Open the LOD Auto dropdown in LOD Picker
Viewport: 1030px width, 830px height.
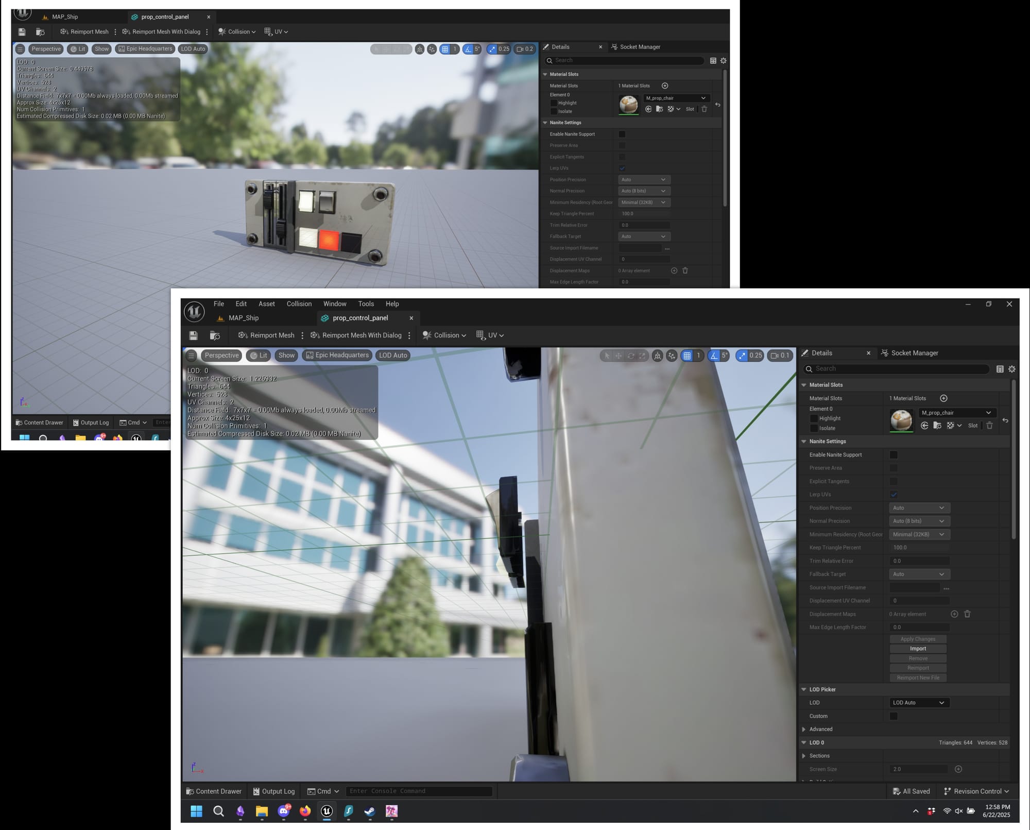click(919, 703)
